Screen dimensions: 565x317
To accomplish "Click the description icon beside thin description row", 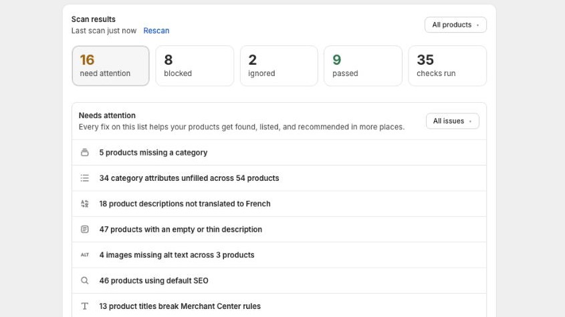I will click(85, 229).
